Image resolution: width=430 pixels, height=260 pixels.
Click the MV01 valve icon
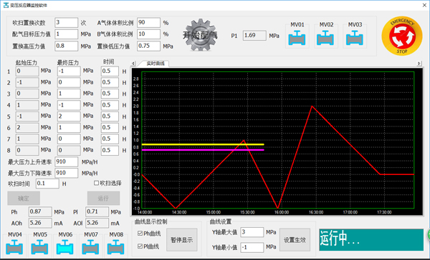(x=297, y=38)
